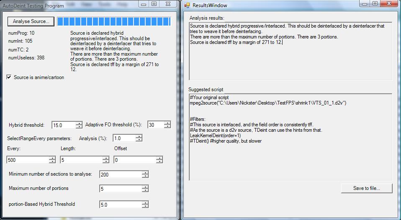The height and width of the screenshot is (220, 401).
Task: Click the Analyse Source... button
Action: (31, 21)
